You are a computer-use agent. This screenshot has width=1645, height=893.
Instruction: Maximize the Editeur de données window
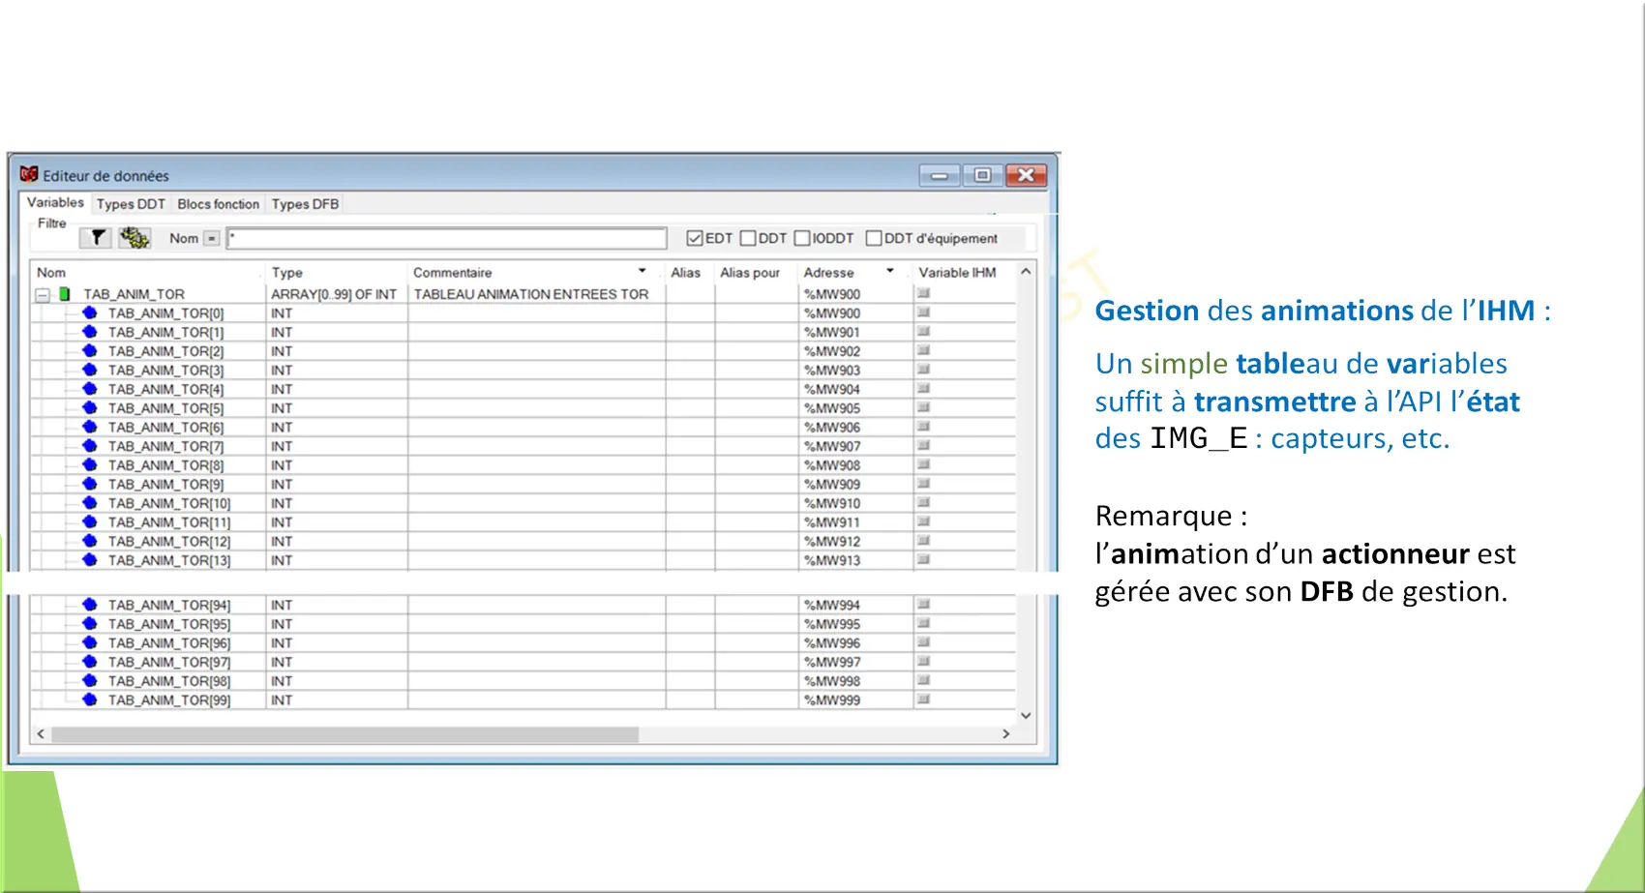[x=982, y=175]
